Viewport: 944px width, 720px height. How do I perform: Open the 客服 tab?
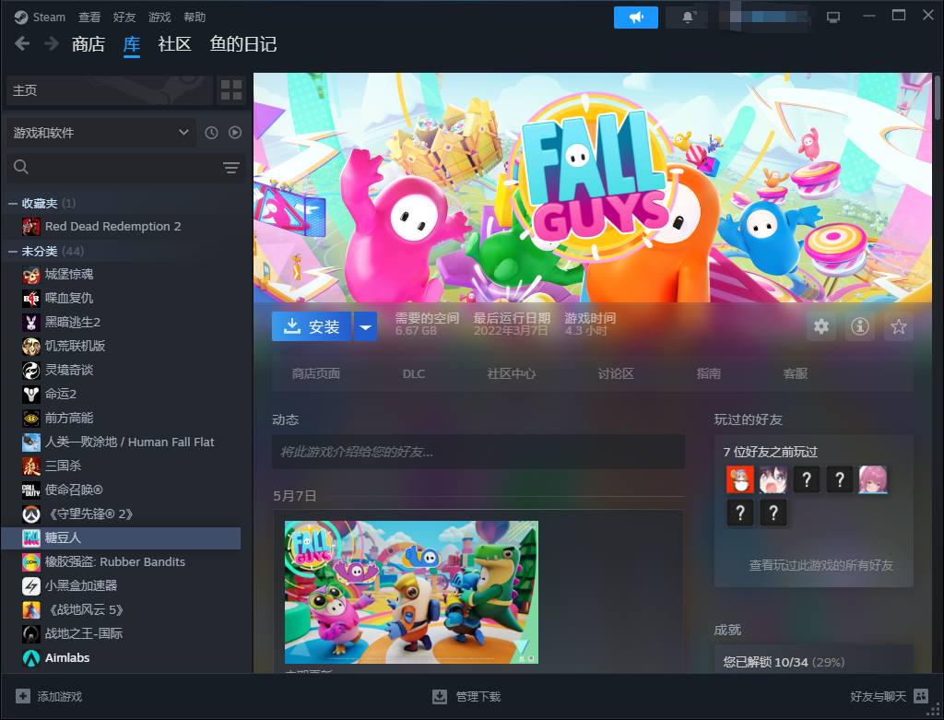[796, 374]
